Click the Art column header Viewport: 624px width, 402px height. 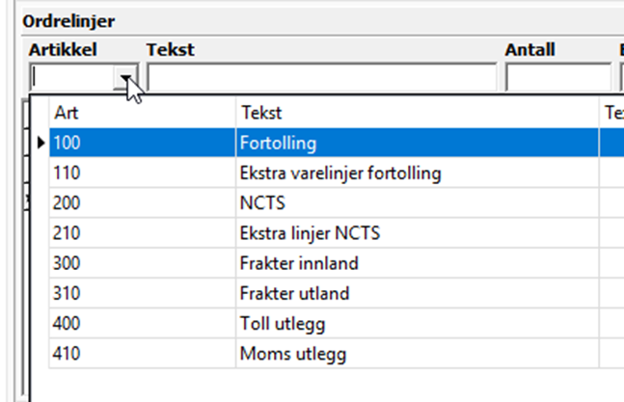coord(142,113)
